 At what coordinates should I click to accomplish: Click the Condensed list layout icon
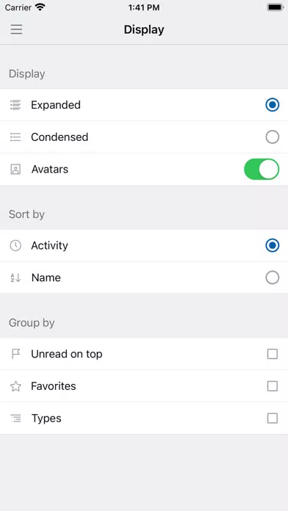pos(15,137)
